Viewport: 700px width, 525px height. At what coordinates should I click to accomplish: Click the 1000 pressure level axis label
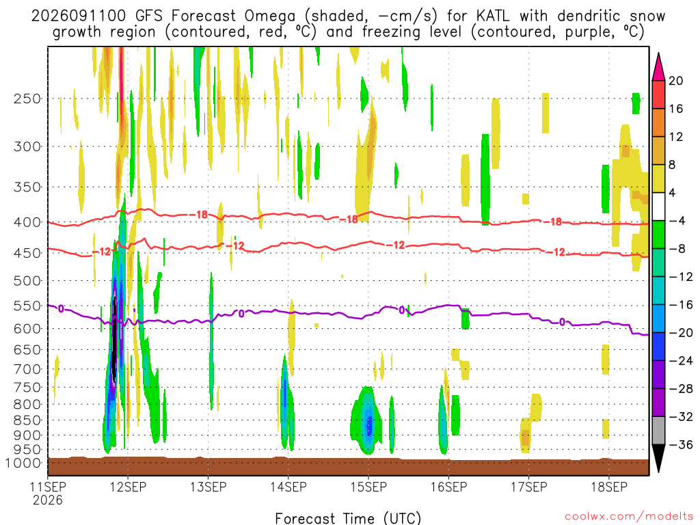pyautogui.click(x=23, y=463)
